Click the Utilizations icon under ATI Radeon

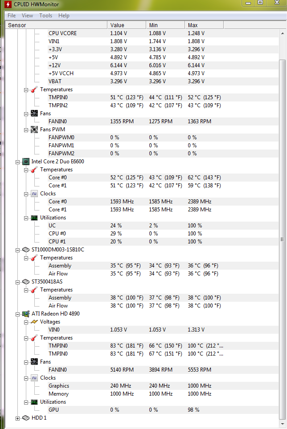coord(34,402)
